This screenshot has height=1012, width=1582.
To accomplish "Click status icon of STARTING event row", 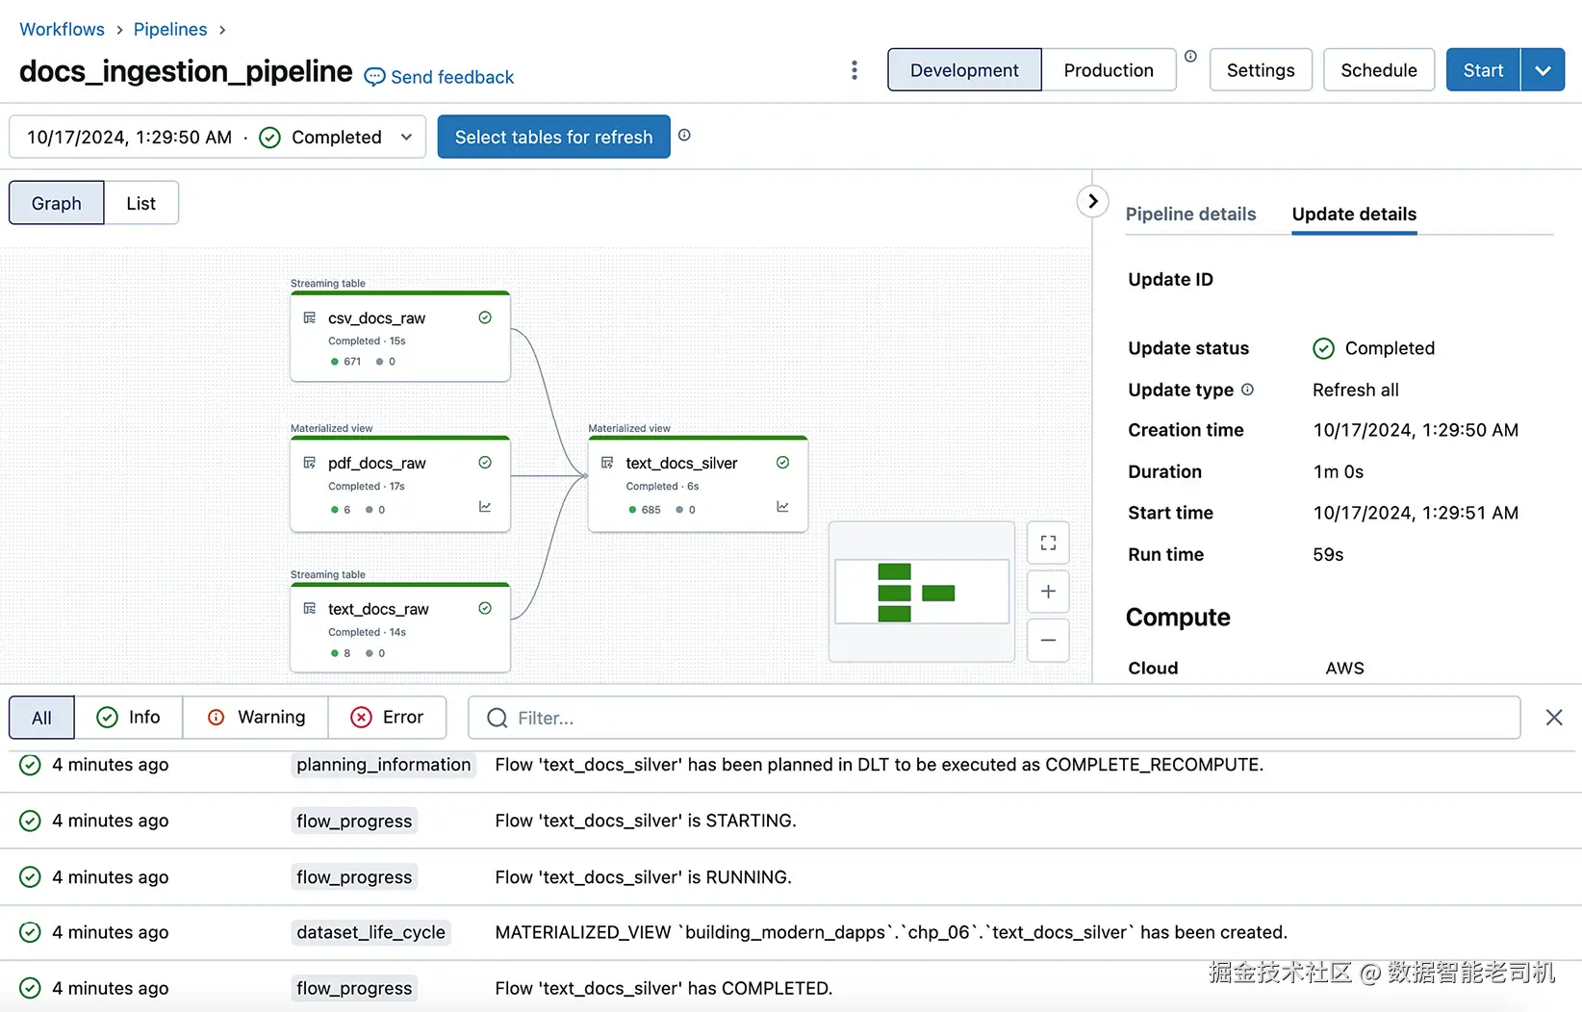I will point(30,821).
